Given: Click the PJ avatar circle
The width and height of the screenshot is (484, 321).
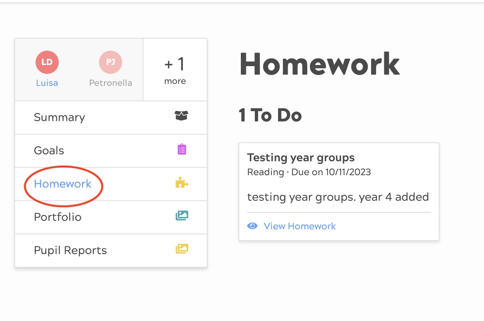Looking at the screenshot, I should coord(111,62).
